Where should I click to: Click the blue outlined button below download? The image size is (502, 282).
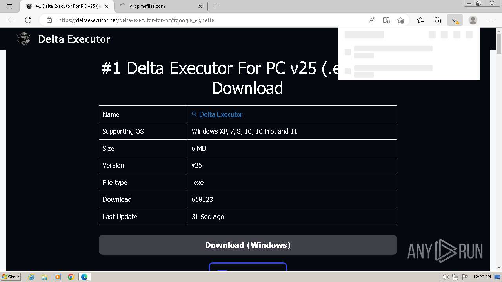248,267
